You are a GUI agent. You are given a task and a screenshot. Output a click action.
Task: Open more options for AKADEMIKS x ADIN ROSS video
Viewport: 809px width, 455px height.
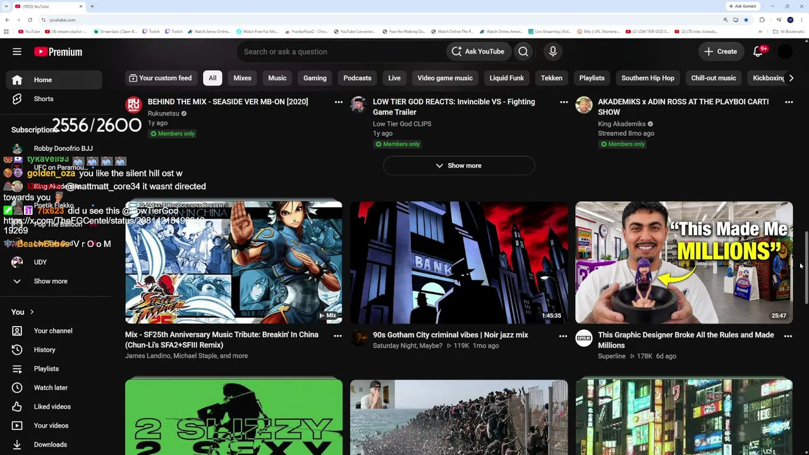click(x=789, y=102)
